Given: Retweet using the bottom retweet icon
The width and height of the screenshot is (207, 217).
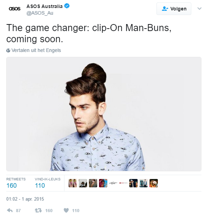Looking at the screenshot, I should coord(38,210).
